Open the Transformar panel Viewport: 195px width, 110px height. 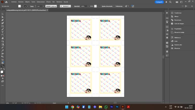178,13
